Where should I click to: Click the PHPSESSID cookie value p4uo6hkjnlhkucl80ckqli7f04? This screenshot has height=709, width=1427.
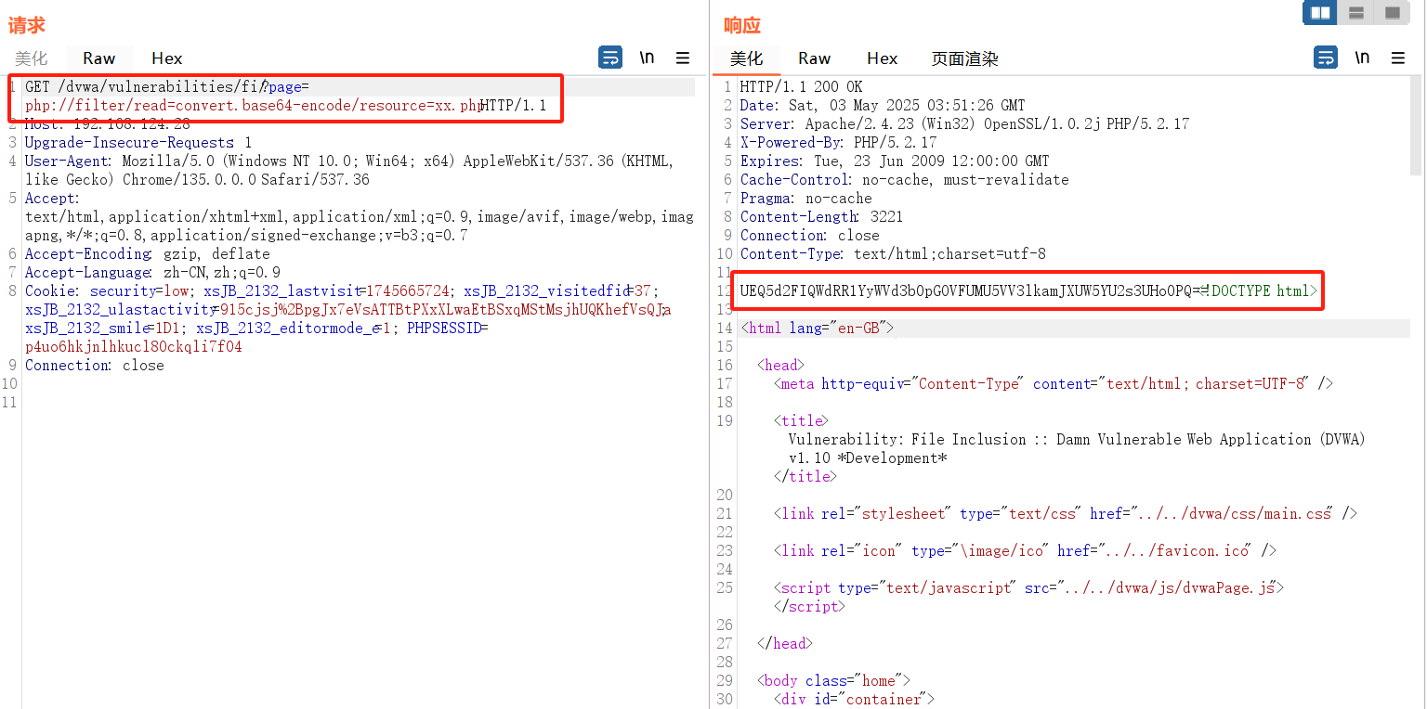click(134, 346)
